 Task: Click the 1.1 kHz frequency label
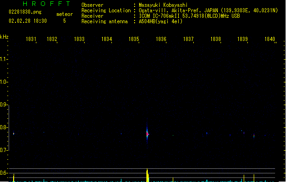click(4, 59)
